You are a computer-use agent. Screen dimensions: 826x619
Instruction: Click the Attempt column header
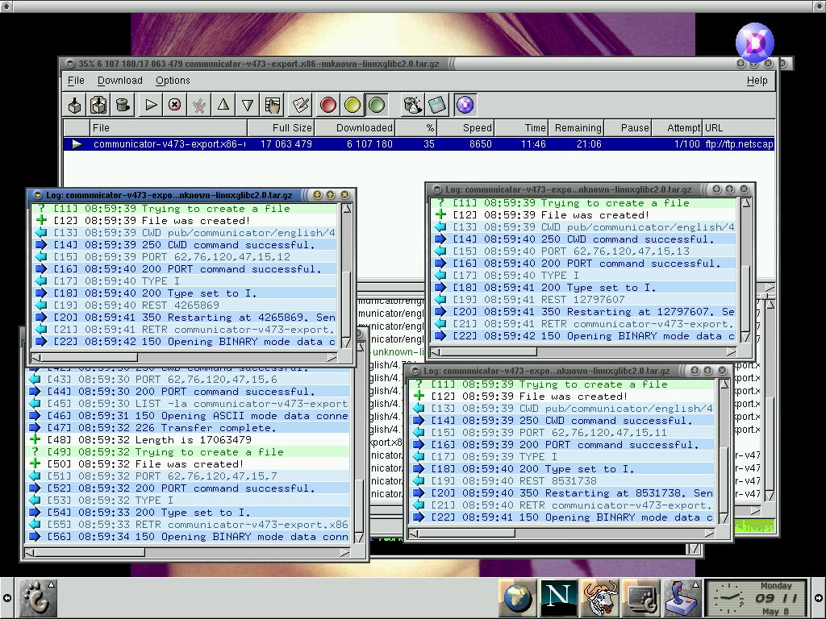pos(677,128)
